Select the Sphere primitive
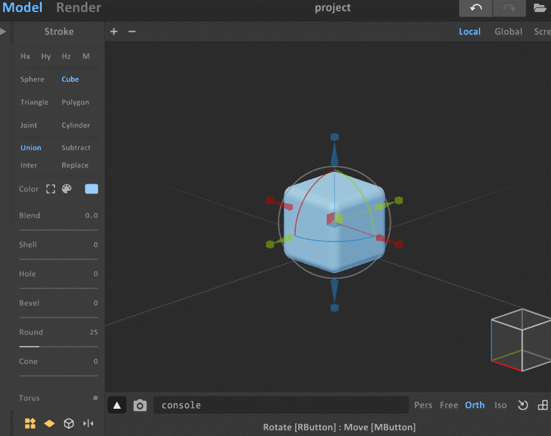The height and width of the screenshot is (436, 551). point(32,79)
